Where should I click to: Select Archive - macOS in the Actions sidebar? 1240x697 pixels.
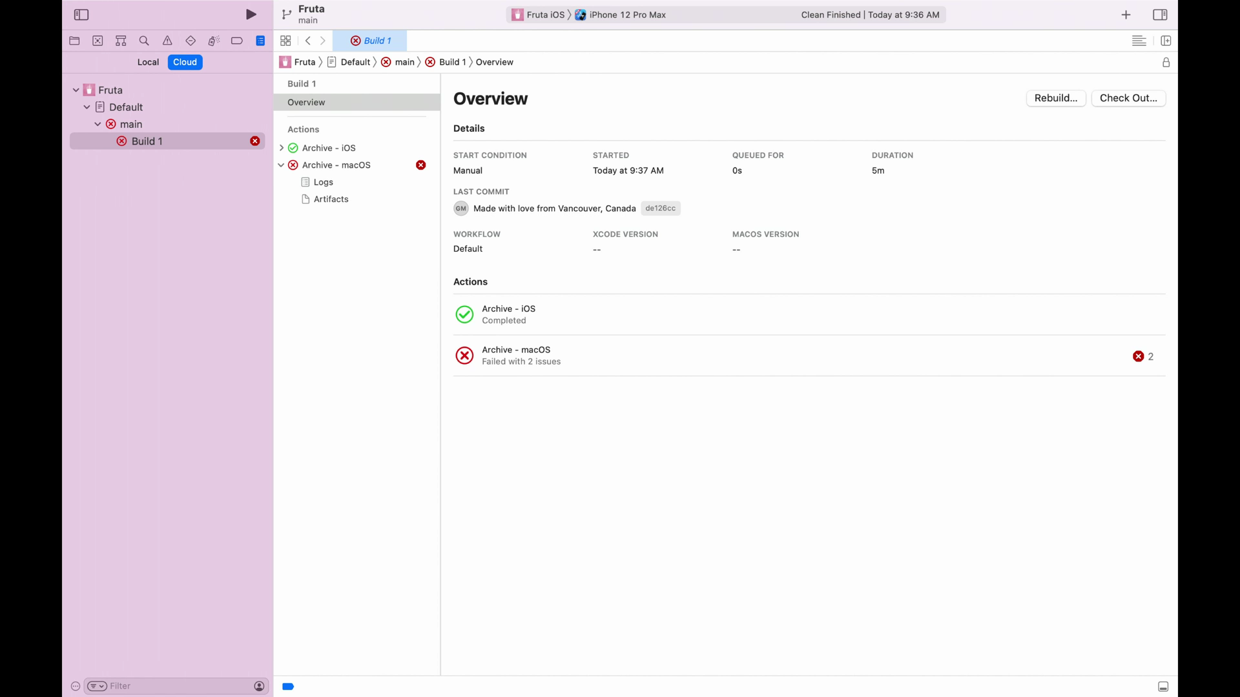tap(336, 165)
